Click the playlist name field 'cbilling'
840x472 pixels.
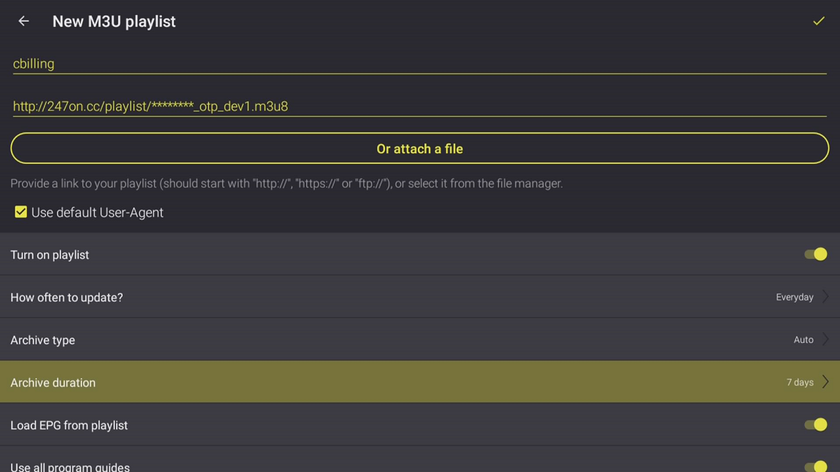click(419, 63)
